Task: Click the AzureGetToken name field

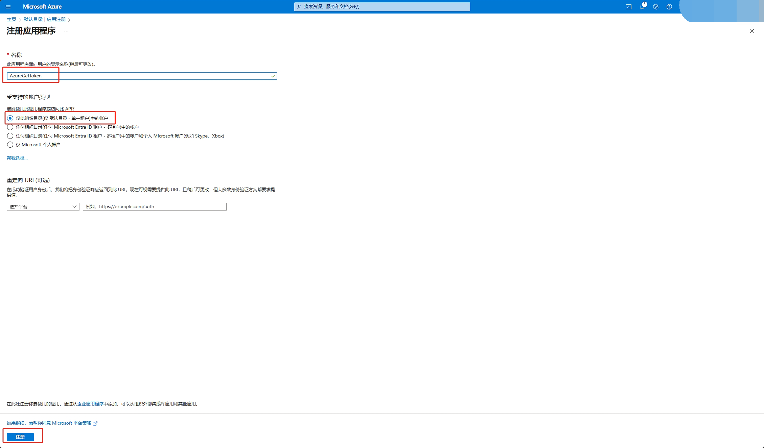Action: click(142, 76)
